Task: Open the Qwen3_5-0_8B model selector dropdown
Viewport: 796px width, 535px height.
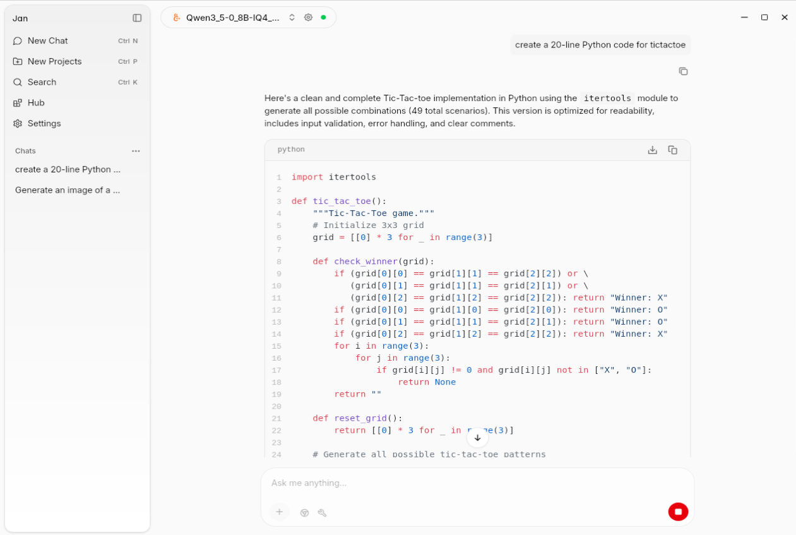Action: click(x=234, y=18)
